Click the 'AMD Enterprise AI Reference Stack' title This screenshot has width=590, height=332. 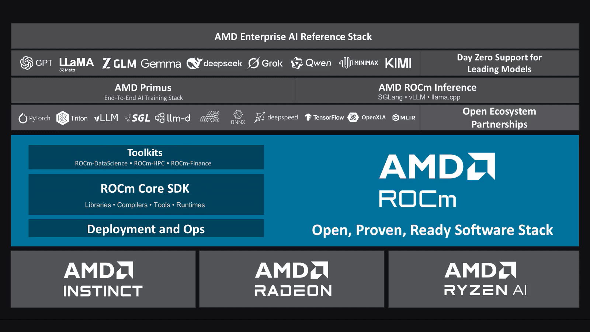(x=293, y=36)
